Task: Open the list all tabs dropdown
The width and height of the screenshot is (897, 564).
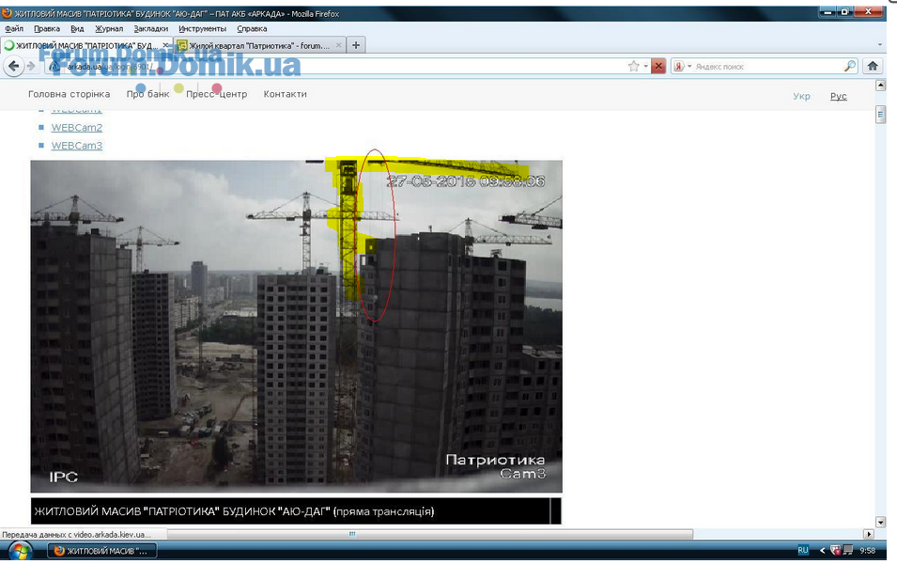Action: click(x=880, y=45)
